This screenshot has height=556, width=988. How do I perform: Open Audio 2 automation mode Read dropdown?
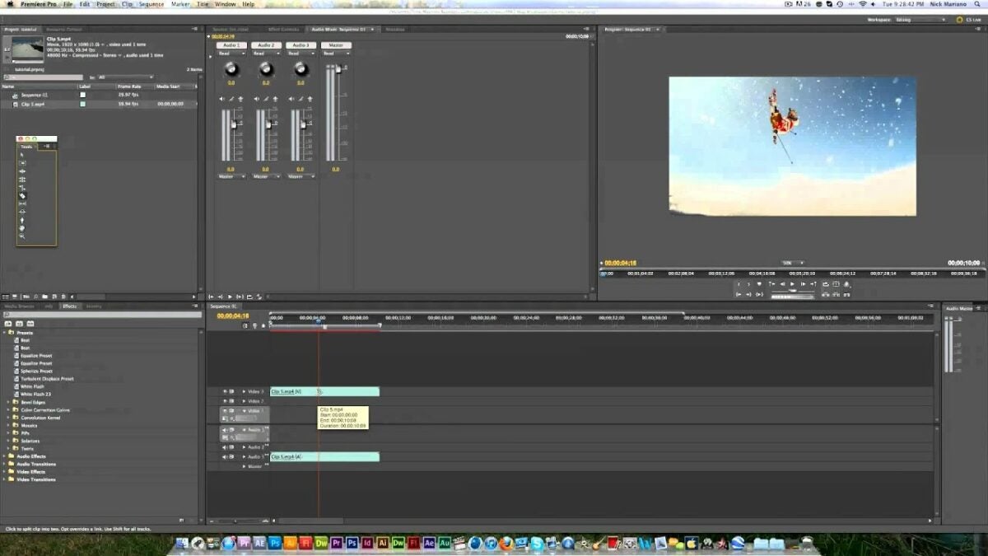pos(266,54)
